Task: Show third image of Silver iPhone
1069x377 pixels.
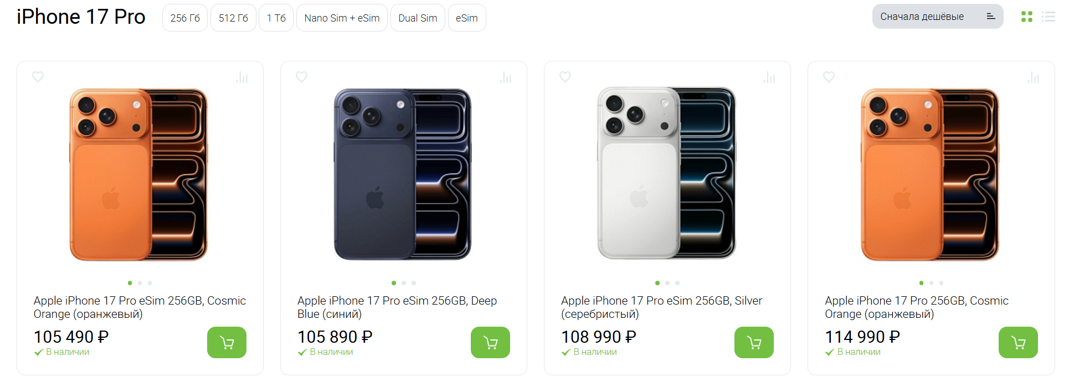Action: pos(677,283)
